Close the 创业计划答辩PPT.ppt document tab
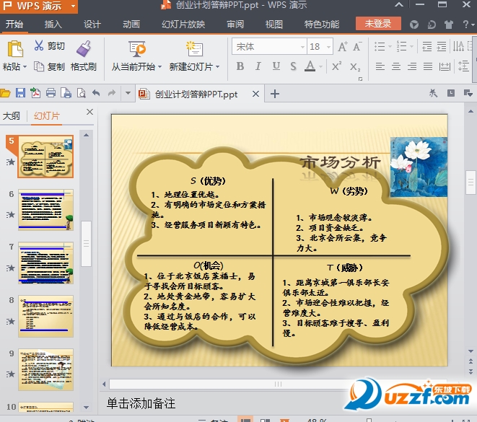 (256, 94)
